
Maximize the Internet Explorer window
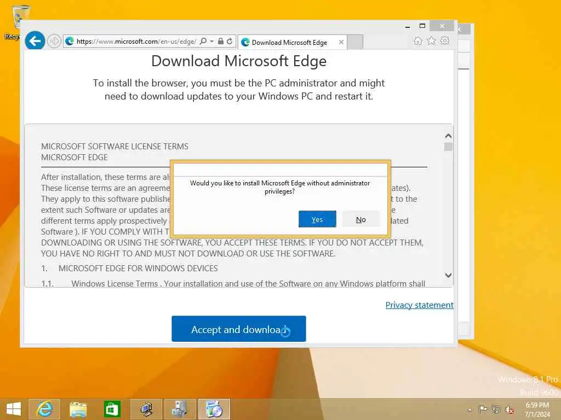coord(422,26)
